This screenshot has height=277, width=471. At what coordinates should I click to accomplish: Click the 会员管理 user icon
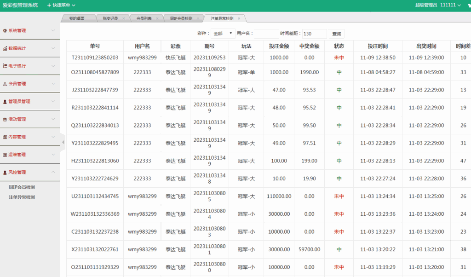[5, 84]
